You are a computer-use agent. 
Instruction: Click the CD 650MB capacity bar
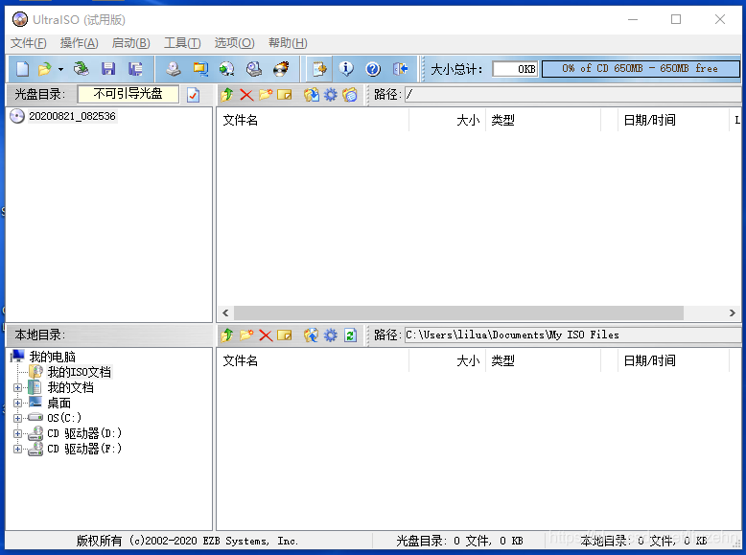(x=640, y=69)
